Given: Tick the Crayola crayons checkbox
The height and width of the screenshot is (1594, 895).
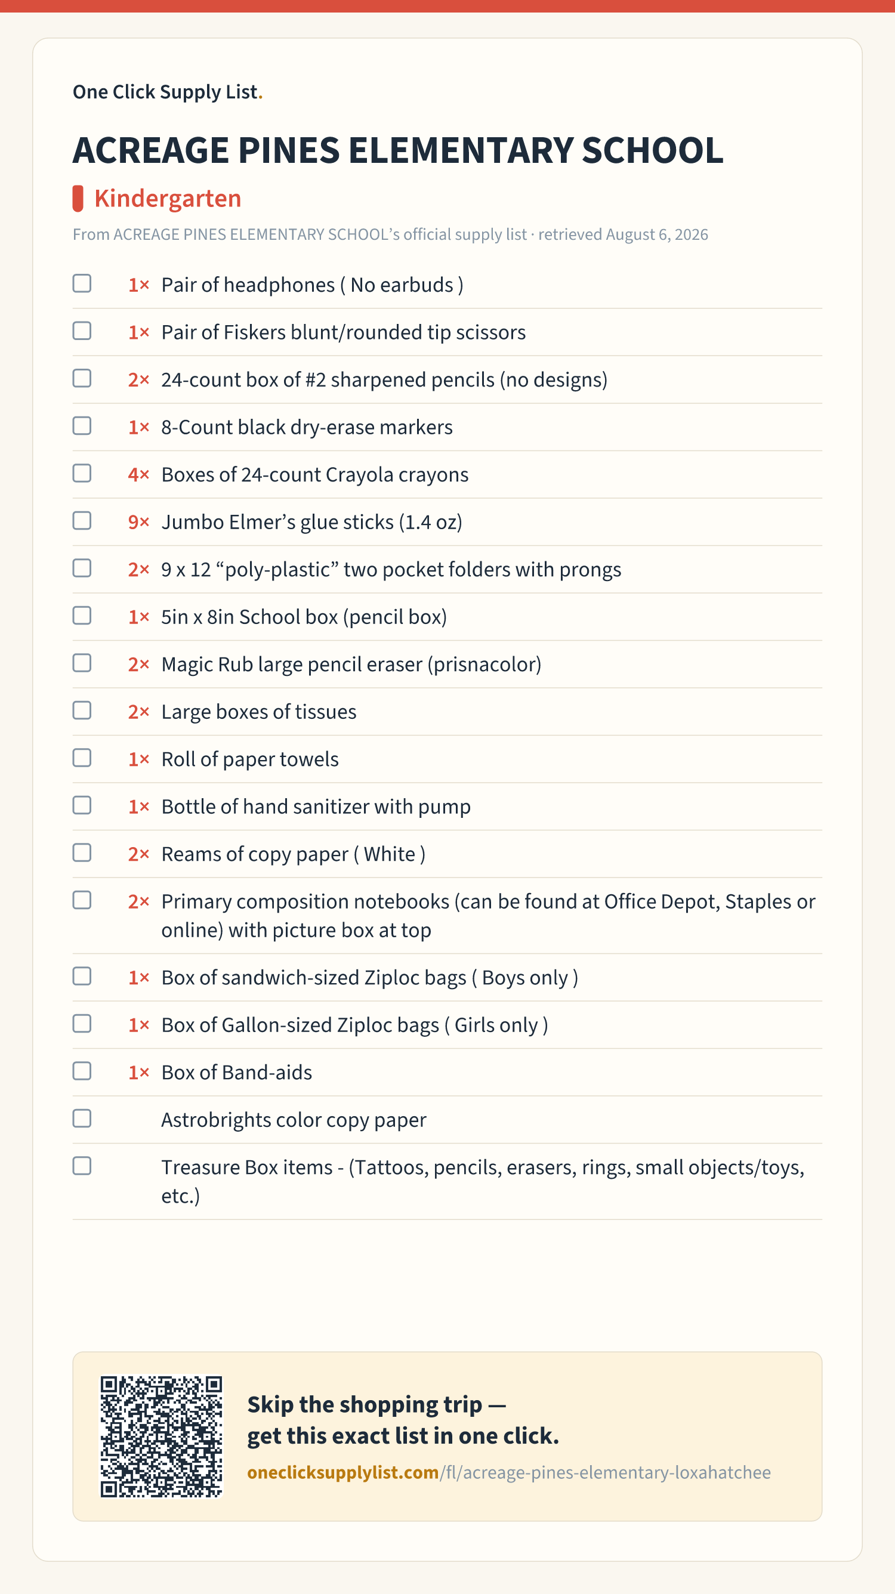Looking at the screenshot, I should 82,474.
